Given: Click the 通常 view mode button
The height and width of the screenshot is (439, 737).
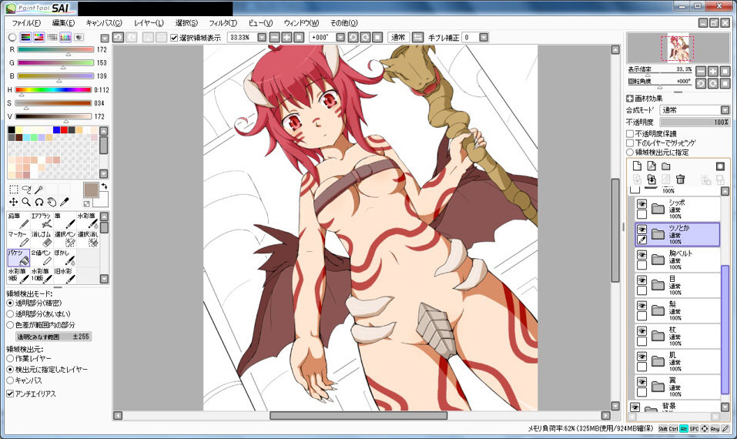Looking at the screenshot, I should (398, 37).
